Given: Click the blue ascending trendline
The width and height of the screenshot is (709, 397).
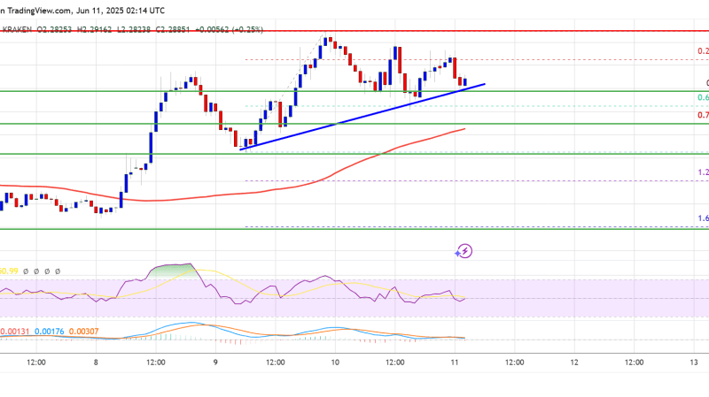Looking at the screenshot, I should pyautogui.click(x=362, y=117).
